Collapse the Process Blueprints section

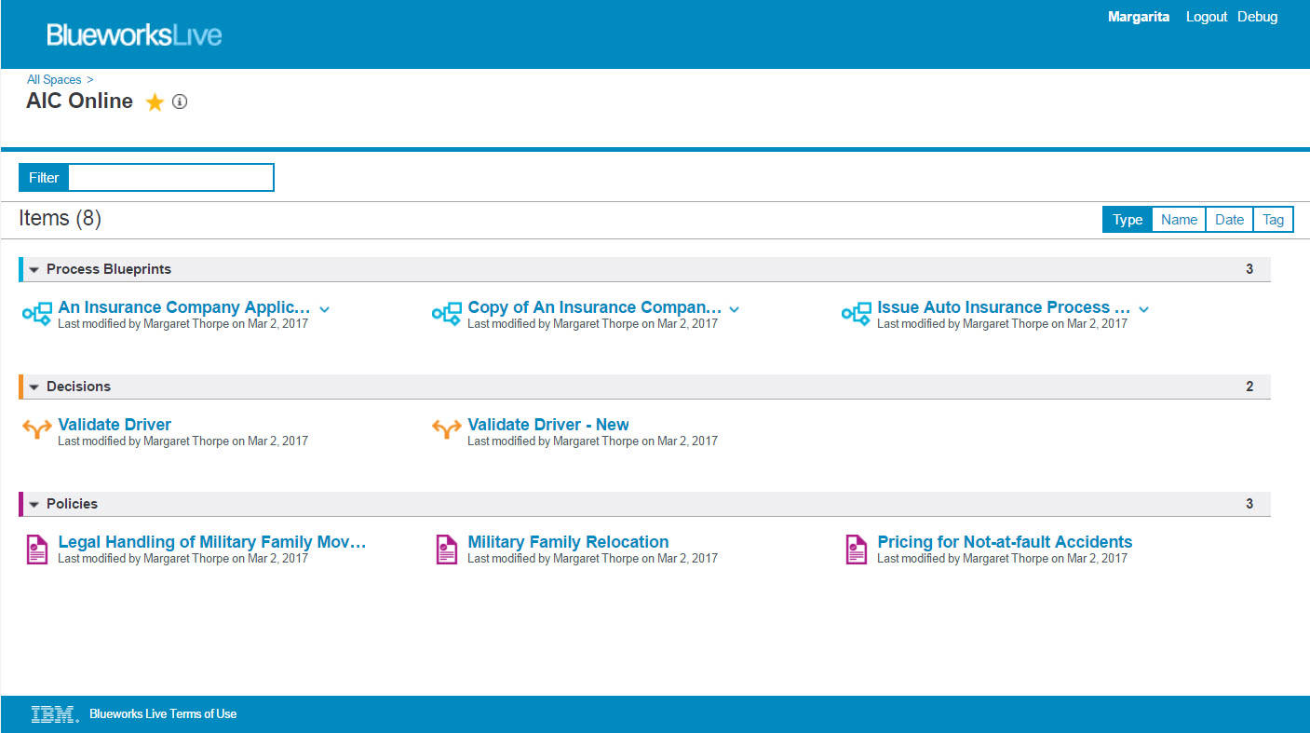(x=34, y=268)
